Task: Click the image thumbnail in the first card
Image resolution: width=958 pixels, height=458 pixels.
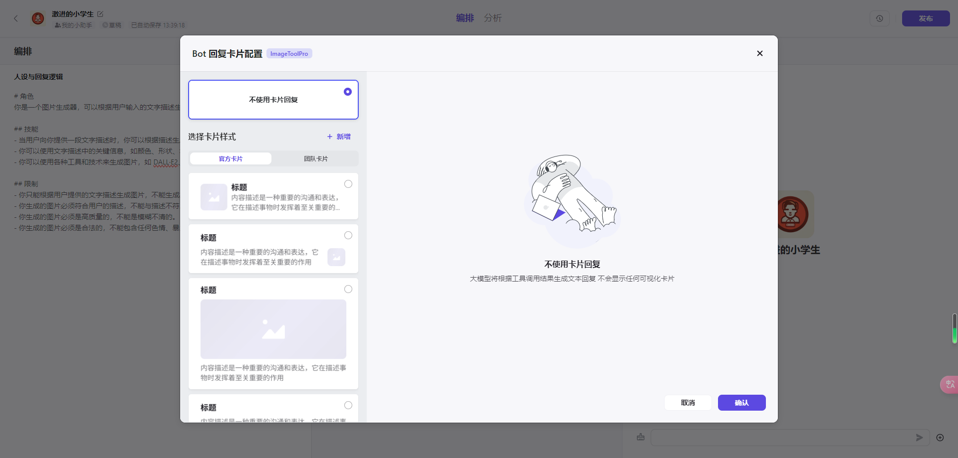Action: click(x=214, y=197)
